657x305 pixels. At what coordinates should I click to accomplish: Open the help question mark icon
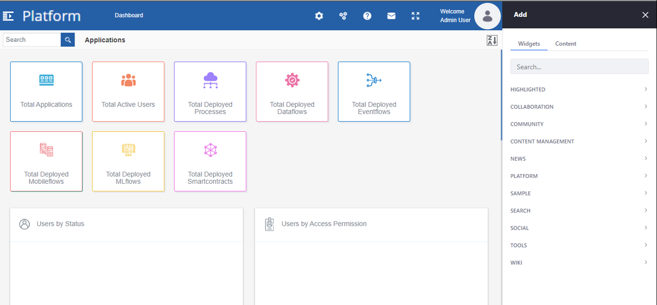coord(367,16)
